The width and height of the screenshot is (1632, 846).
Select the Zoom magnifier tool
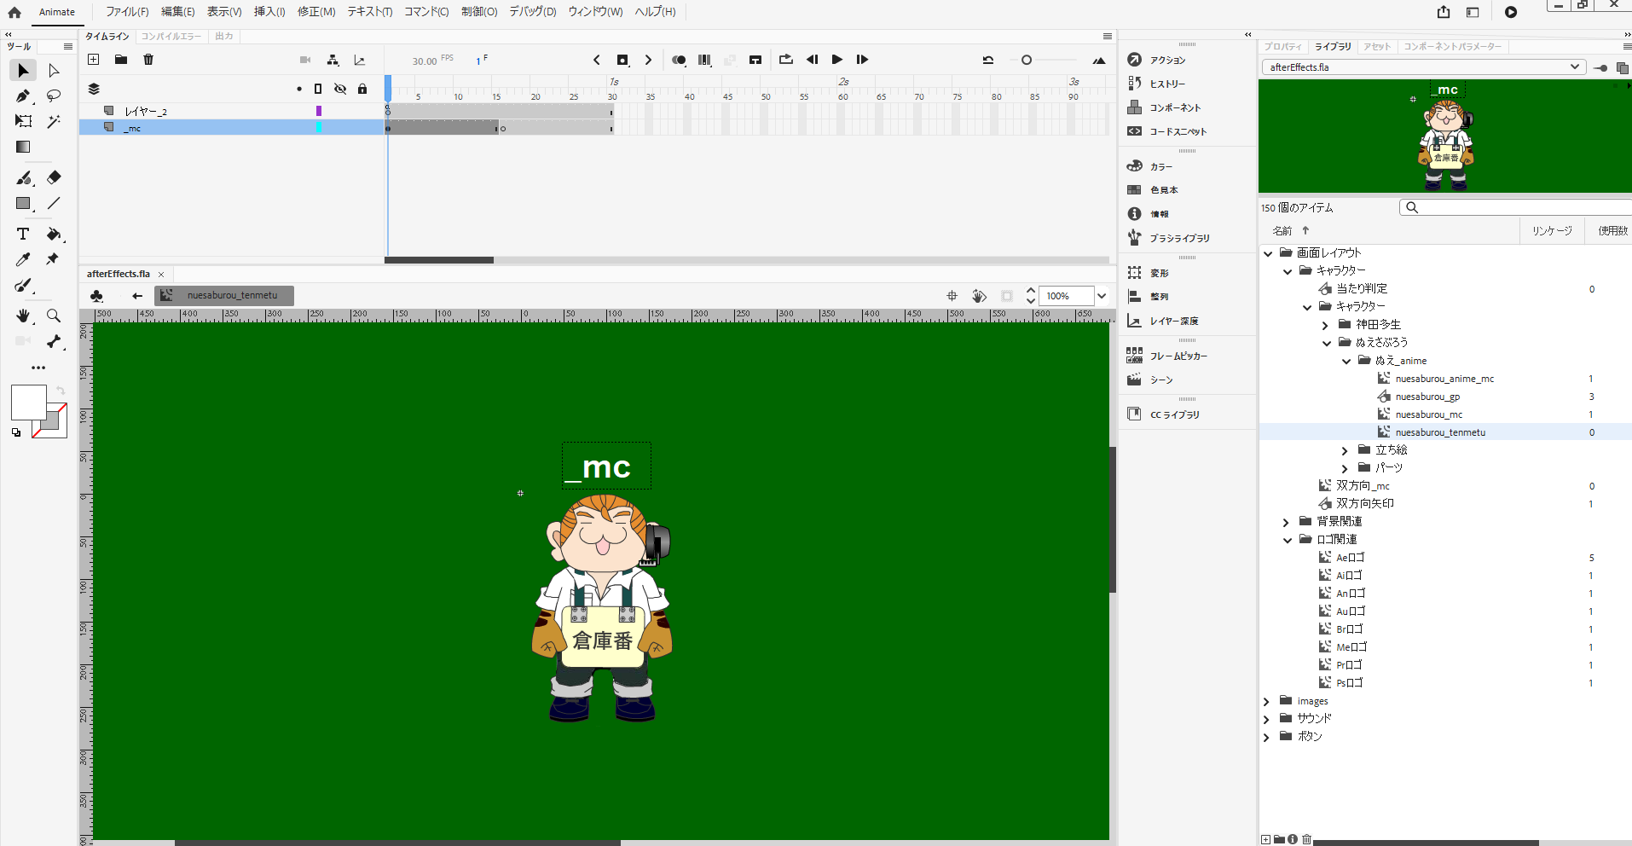point(54,316)
